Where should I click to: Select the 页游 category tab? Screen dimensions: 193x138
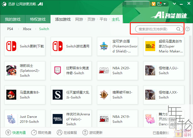pyautogui.click(x=91, y=19)
